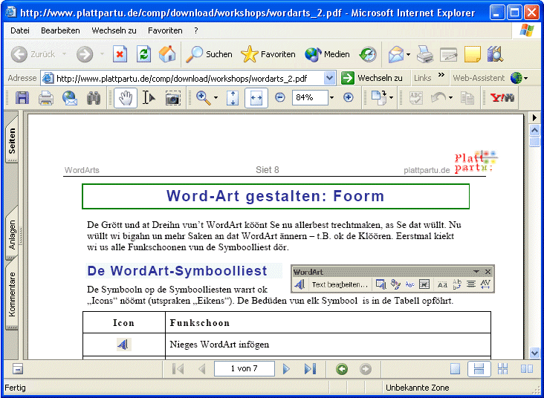
Task: Select the Hand tool in PDF toolbar
Action: [x=125, y=97]
